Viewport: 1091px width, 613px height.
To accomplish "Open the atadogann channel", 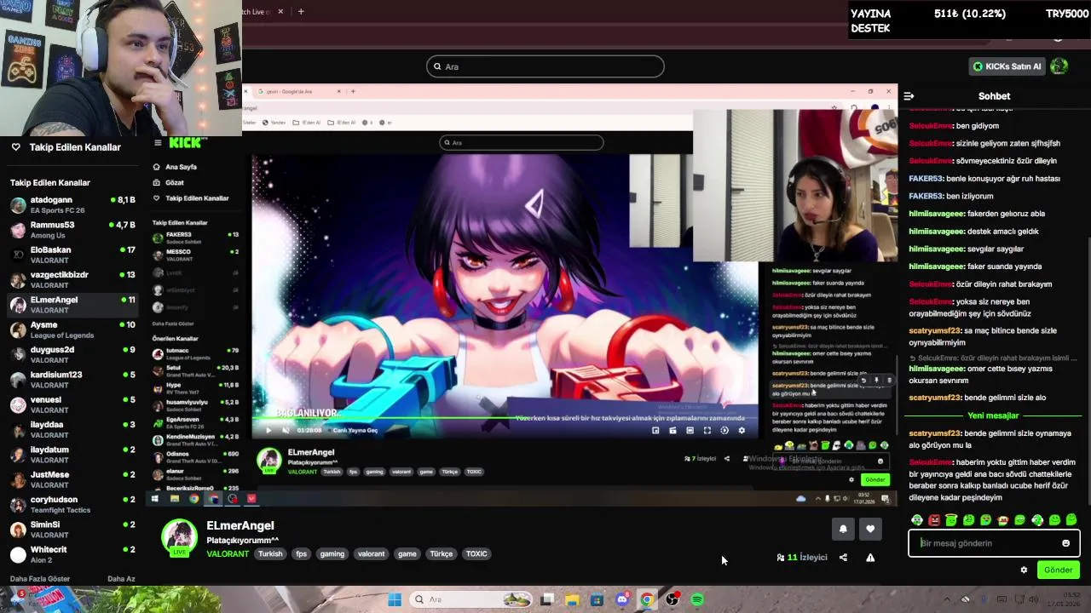I will click(72, 205).
